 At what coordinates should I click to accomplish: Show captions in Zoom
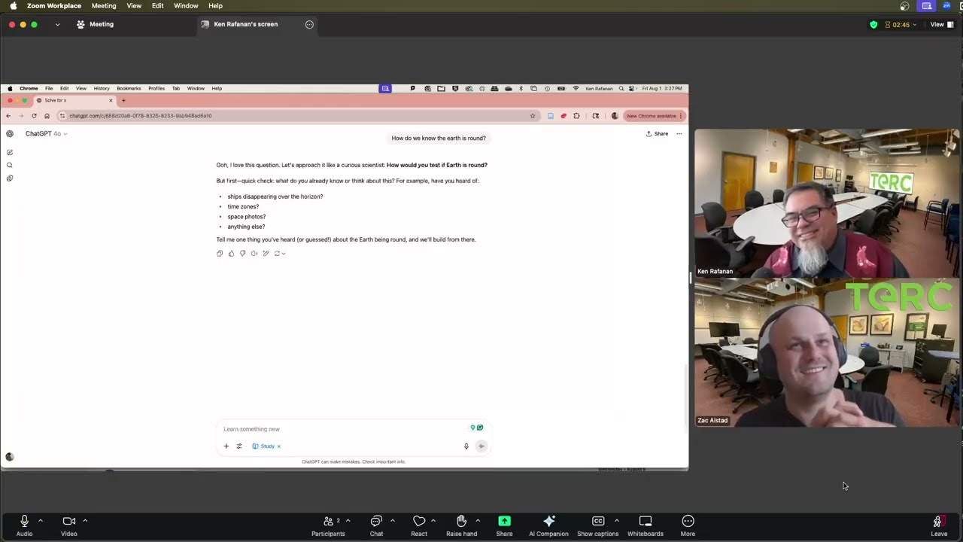click(598, 525)
